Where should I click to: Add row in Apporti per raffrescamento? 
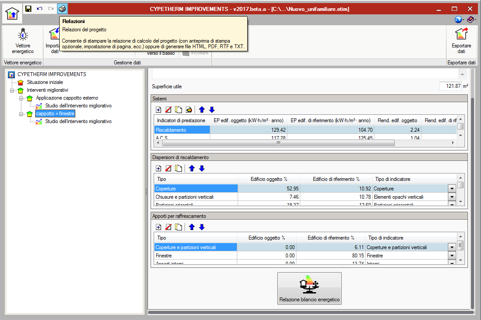pyautogui.click(x=158, y=227)
